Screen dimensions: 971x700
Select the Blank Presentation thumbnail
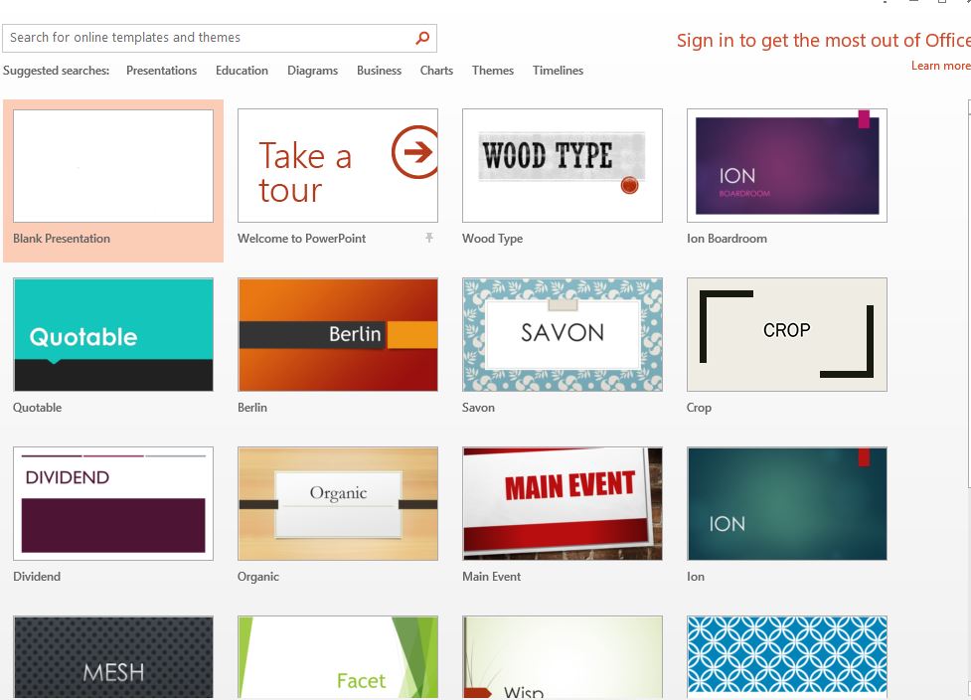point(113,166)
